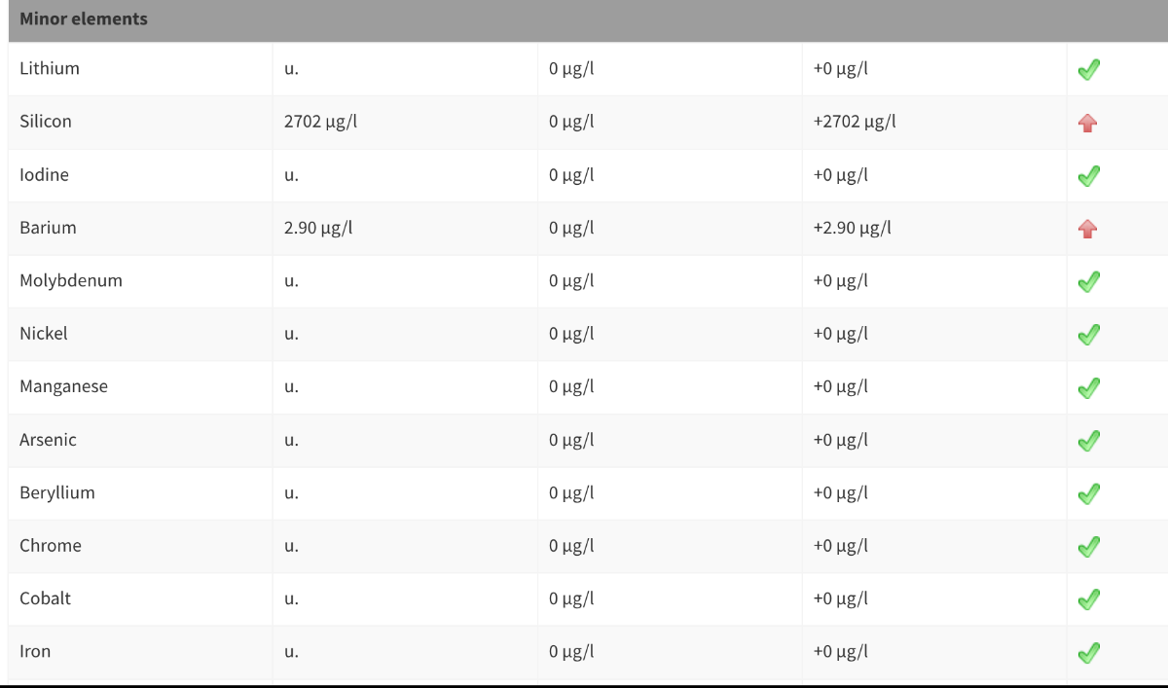Select the Silicon element name
This screenshot has width=1168, height=688.
pyautogui.click(x=46, y=122)
